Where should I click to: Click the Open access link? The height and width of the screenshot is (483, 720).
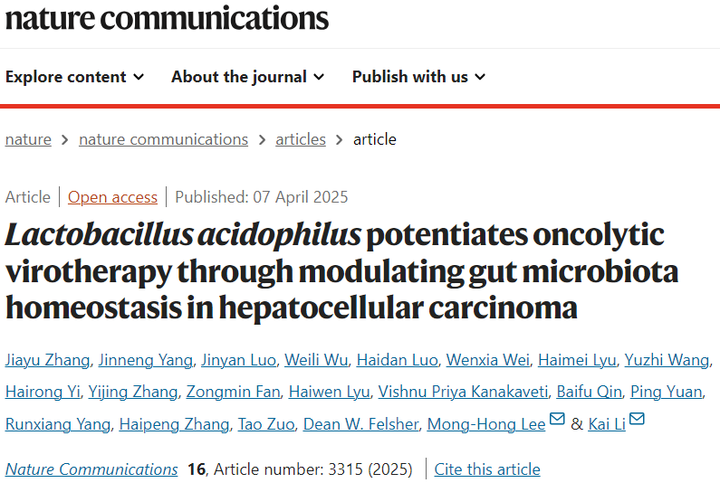click(112, 197)
